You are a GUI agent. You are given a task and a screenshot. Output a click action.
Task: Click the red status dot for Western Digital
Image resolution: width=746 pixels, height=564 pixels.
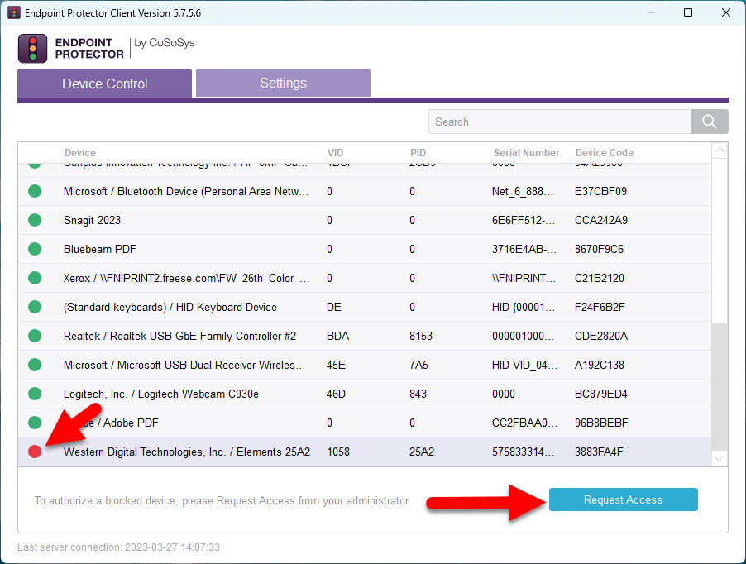click(35, 452)
